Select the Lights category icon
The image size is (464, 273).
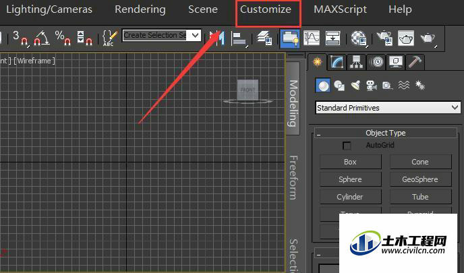355,86
